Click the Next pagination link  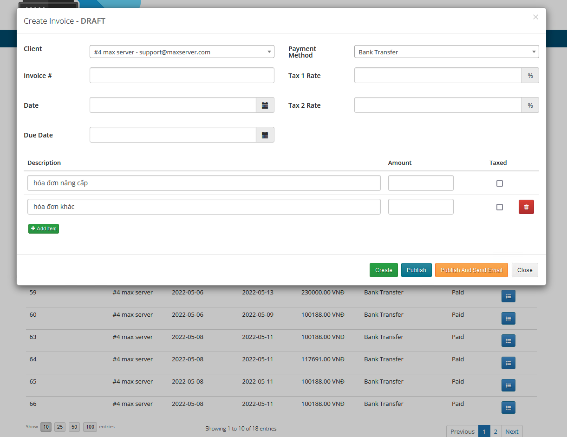[x=512, y=431]
